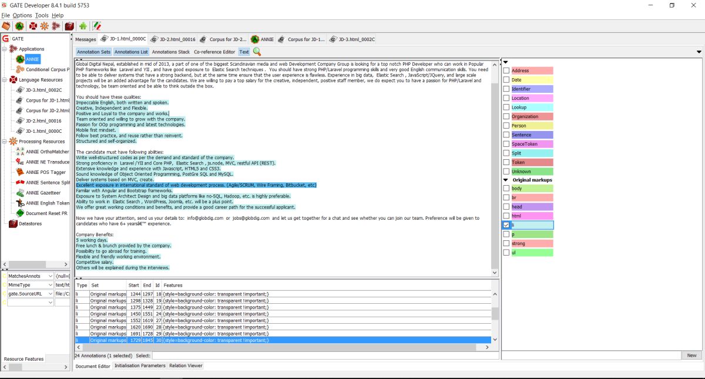
Task: Select JD-2.html_00016 in resources tree
Action: pos(39,121)
